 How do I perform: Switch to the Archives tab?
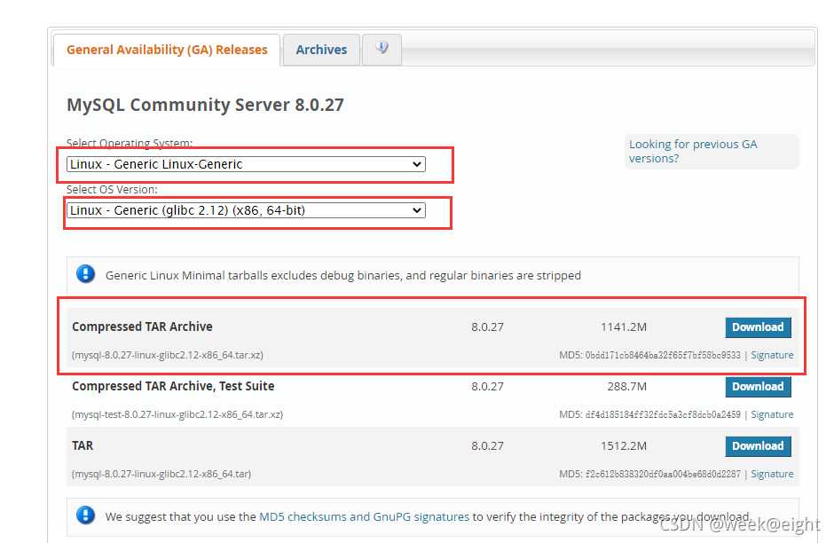click(321, 50)
